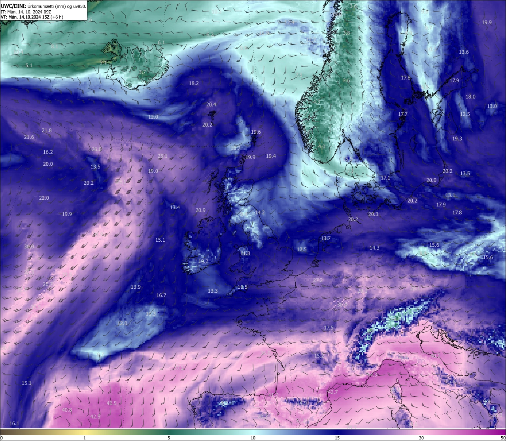Image resolution: width=506 pixels, height=441 pixels.
Task: Click the 40.8 value label
Action: coord(67,410)
